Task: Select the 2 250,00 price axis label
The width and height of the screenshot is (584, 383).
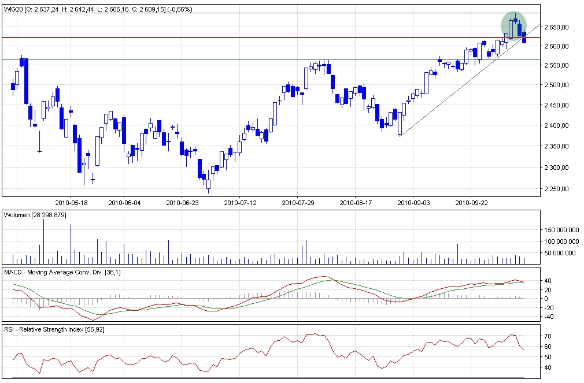Action: (559, 189)
